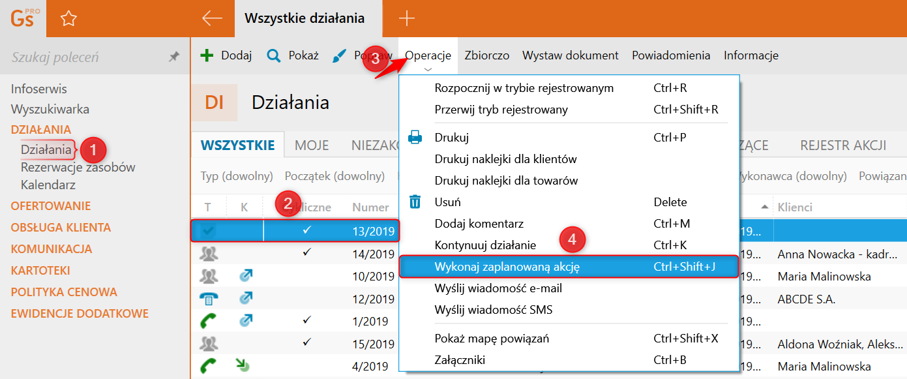Click the Wystaw dokument toolbar button
Viewport: 907px width, 379px height.
click(x=570, y=55)
